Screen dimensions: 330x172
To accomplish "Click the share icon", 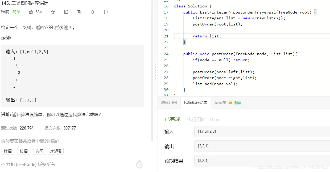I will [66, 12].
